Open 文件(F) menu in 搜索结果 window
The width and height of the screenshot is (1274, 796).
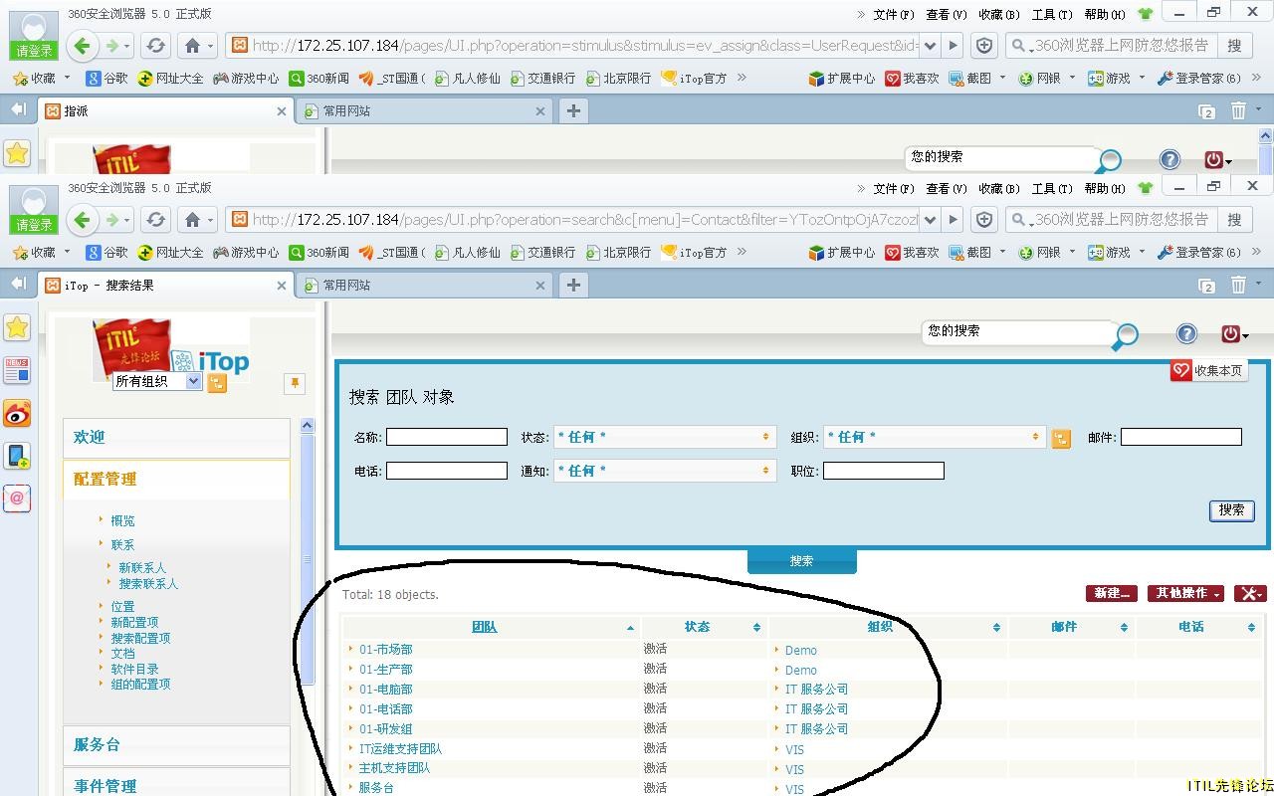click(893, 188)
